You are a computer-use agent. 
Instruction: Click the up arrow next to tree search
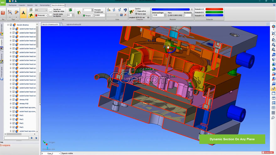36,138
